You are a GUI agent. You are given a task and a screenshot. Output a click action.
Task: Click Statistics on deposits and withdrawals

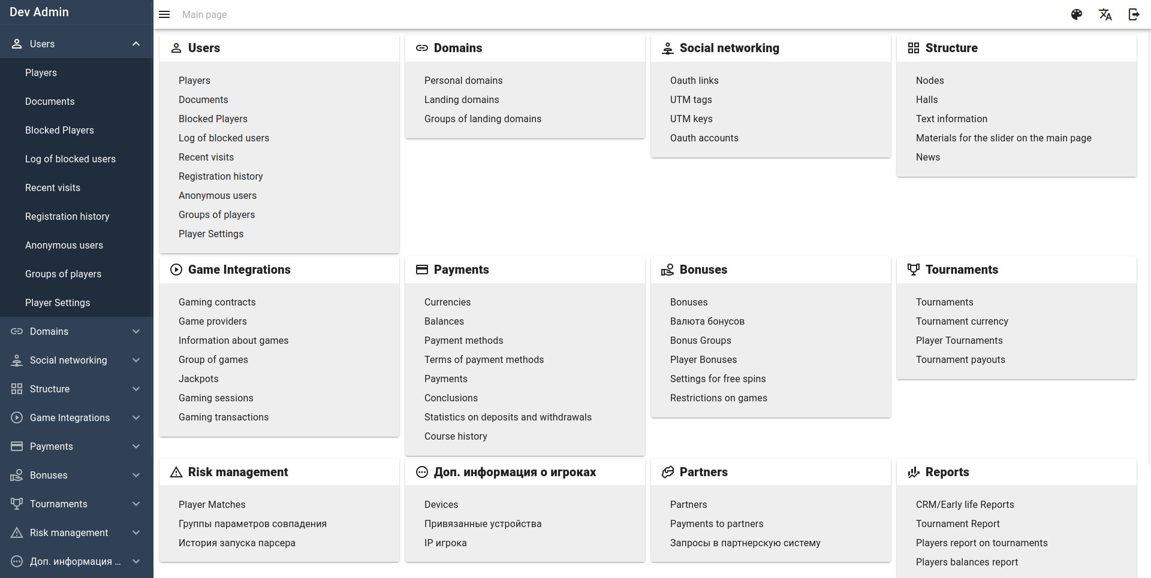(x=508, y=417)
